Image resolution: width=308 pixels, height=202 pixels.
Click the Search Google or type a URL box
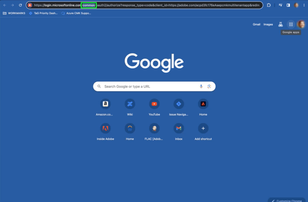click(x=154, y=86)
